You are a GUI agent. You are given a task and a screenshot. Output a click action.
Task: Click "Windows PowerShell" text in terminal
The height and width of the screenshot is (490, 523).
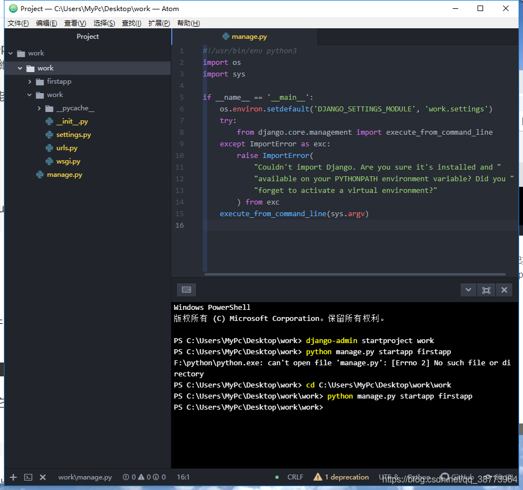212,308
